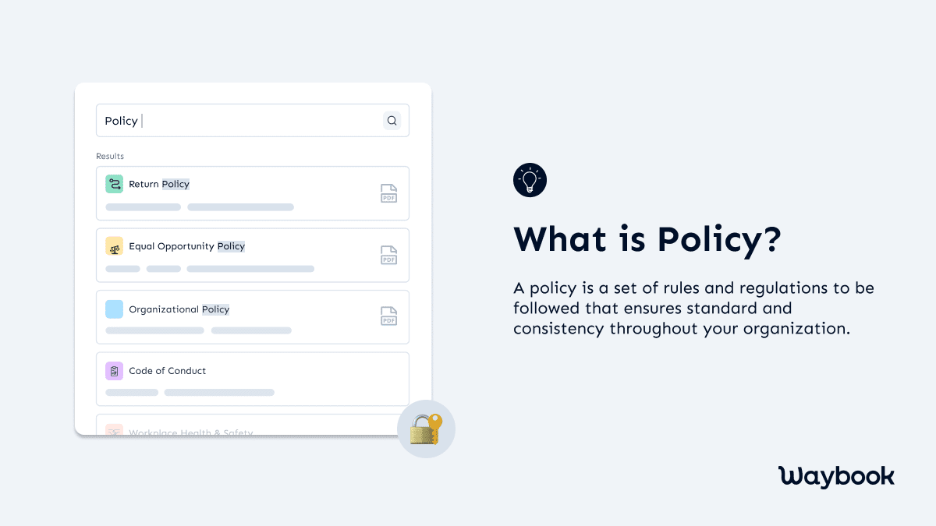This screenshot has height=526, width=936.
Task: Click the Waybook logo
Action: (836, 476)
